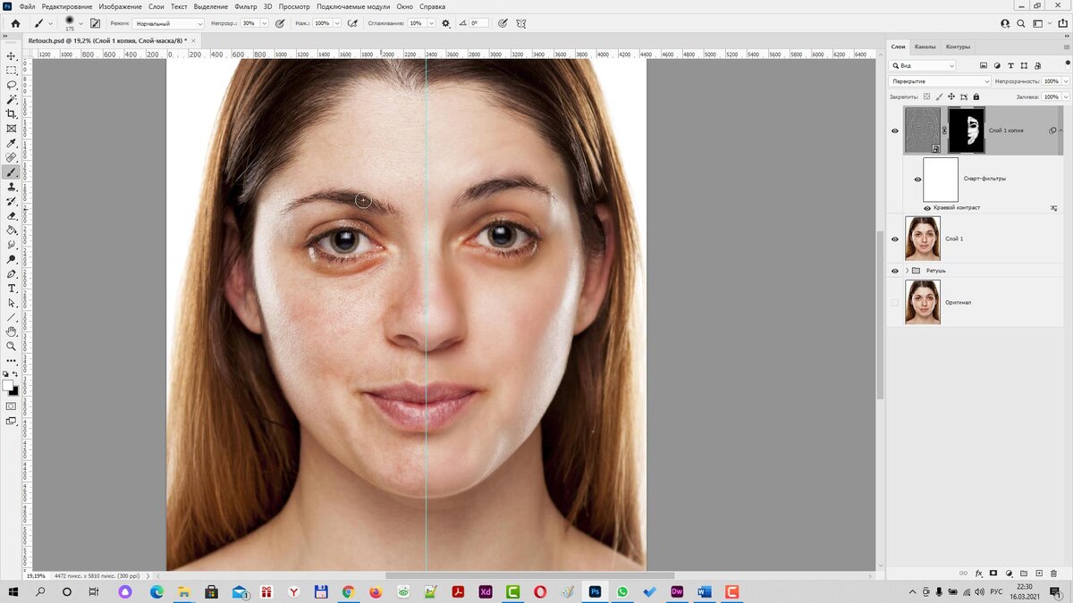
Task: Select the Magic Wand tool
Action: pyautogui.click(x=12, y=99)
